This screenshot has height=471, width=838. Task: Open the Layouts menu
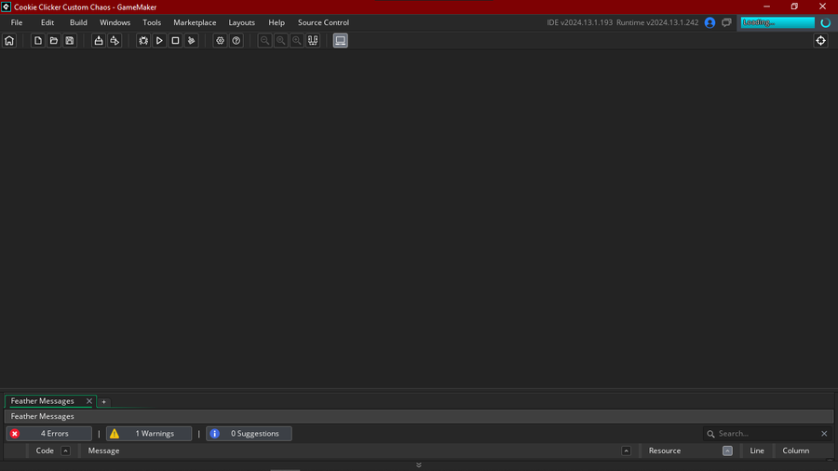pyautogui.click(x=241, y=22)
